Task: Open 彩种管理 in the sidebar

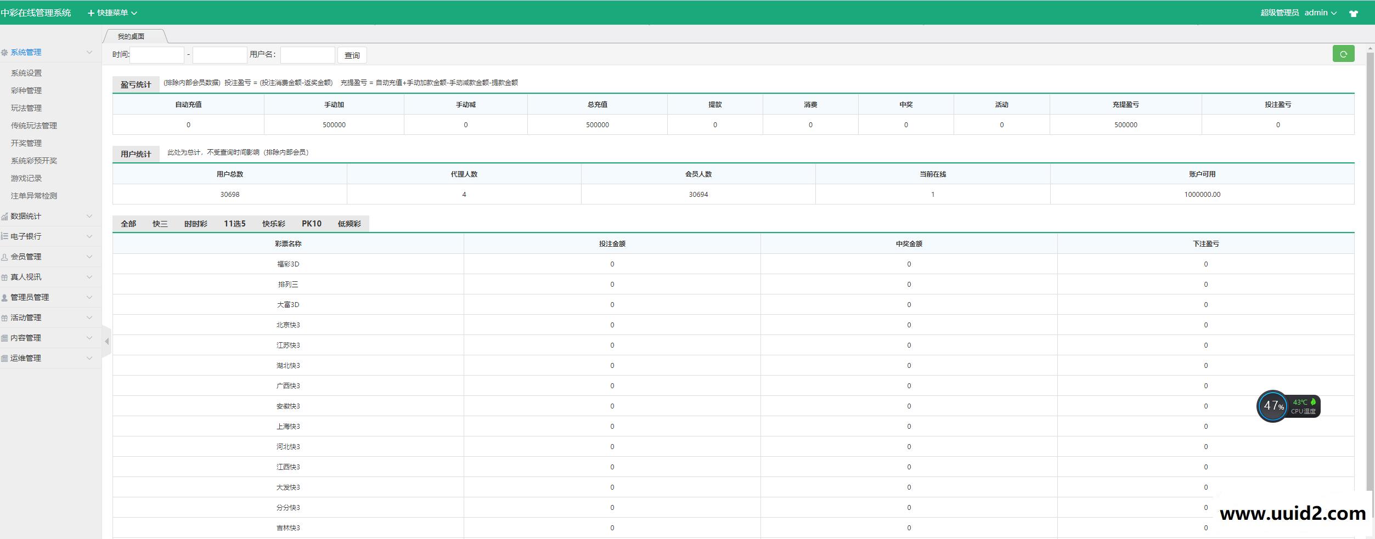Action: pos(26,90)
